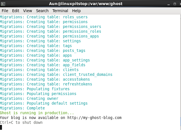Maximize the terminal window

point(175,4)
